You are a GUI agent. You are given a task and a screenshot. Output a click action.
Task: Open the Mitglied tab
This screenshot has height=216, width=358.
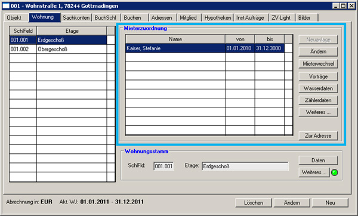pos(188,18)
